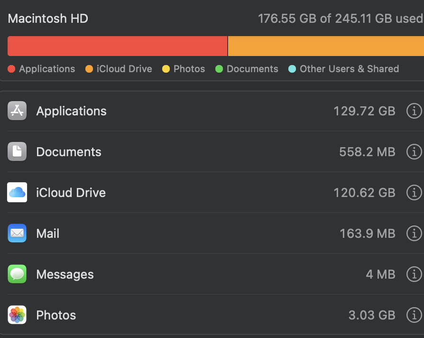Click the Documents legend label
This screenshot has height=338, width=424.
(x=252, y=69)
